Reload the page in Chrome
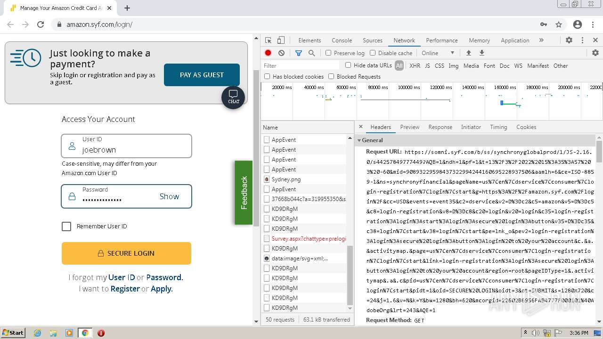603x339 pixels. click(41, 24)
